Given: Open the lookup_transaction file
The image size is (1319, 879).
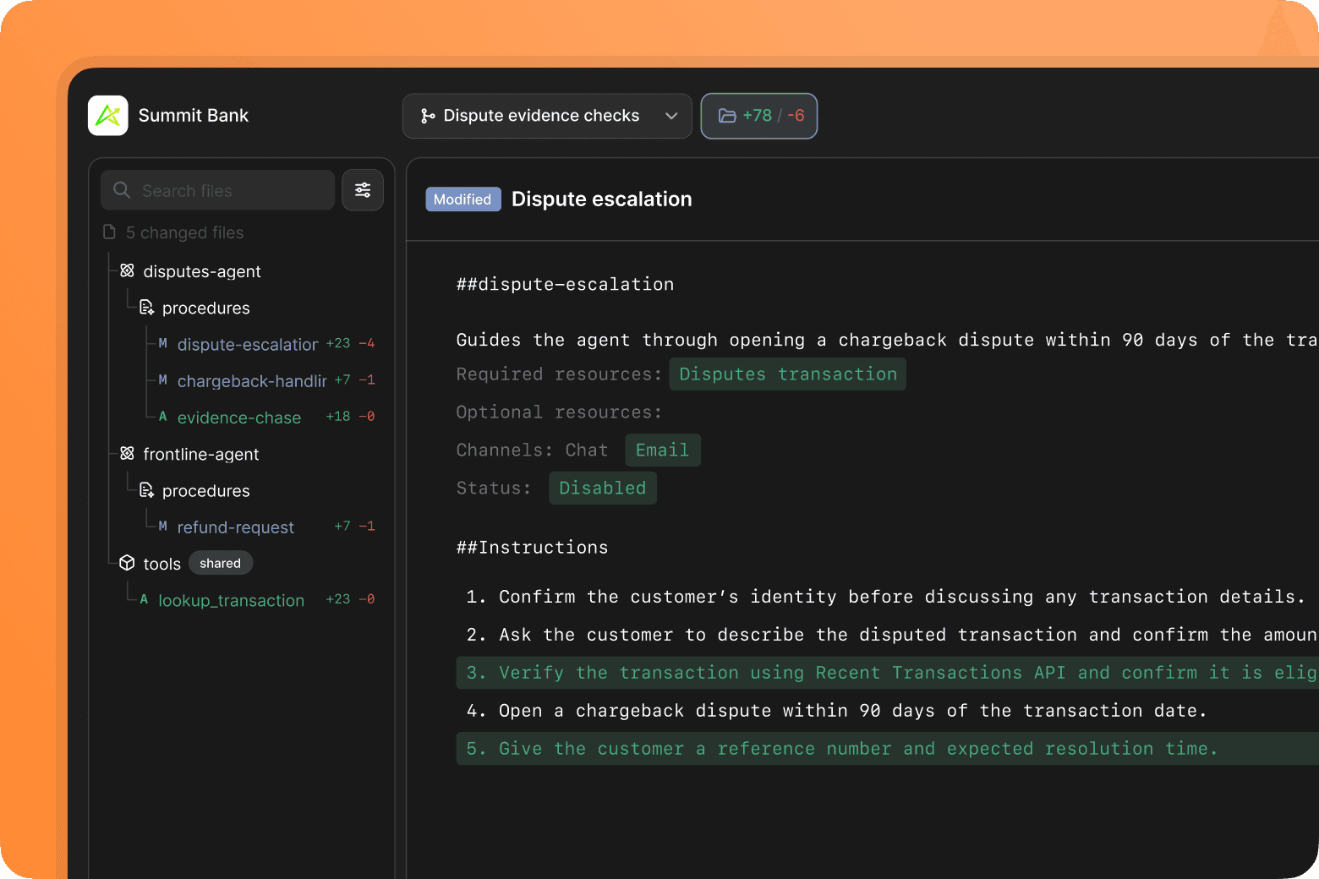Looking at the screenshot, I should pos(231,600).
